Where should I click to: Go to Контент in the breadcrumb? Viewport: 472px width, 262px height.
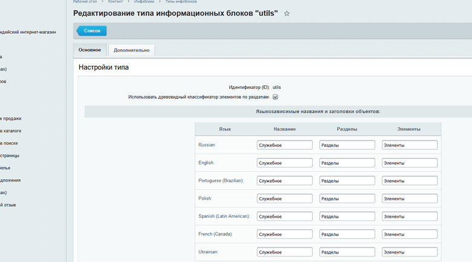tap(116, 2)
